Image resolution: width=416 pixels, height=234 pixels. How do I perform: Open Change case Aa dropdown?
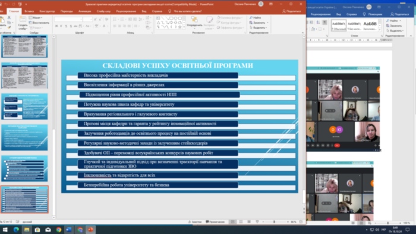coord(88,26)
